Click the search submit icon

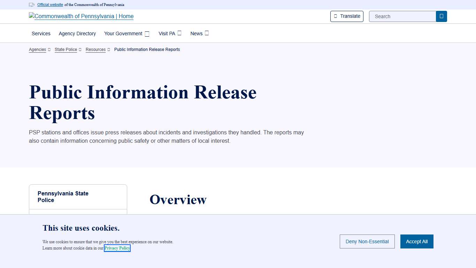coord(441,16)
